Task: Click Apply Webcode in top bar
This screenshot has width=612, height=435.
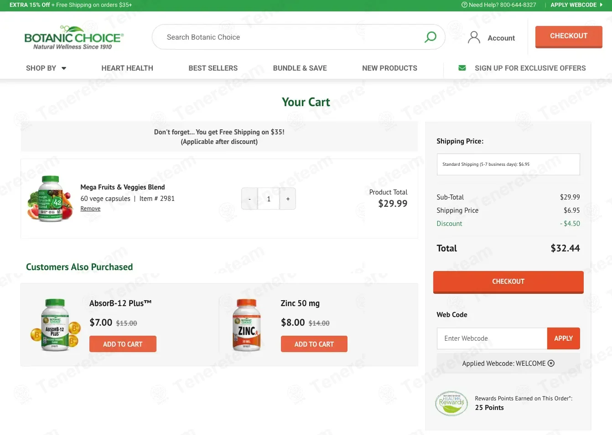Action: pos(576,5)
